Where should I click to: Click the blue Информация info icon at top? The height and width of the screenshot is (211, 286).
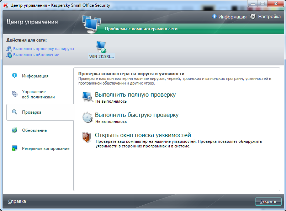click(x=214, y=16)
